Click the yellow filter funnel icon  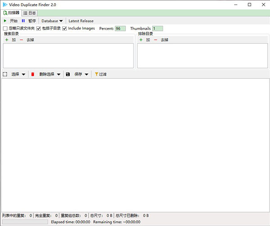96,74
